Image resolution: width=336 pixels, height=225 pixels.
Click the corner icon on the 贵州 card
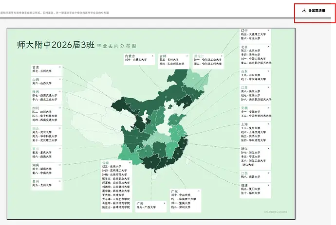[x=60, y=181]
